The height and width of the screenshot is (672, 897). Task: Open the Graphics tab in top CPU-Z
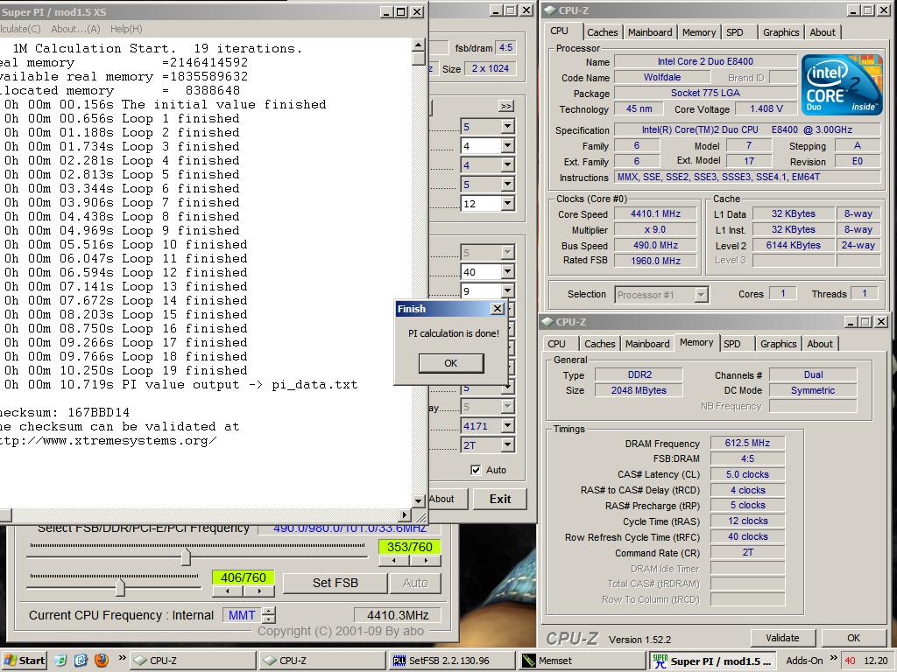click(x=780, y=32)
